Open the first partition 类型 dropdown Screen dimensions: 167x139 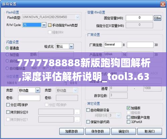pyautogui.click(x=38, y=90)
